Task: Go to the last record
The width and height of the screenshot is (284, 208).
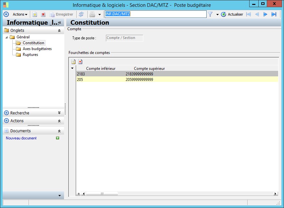Action: point(274,14)
